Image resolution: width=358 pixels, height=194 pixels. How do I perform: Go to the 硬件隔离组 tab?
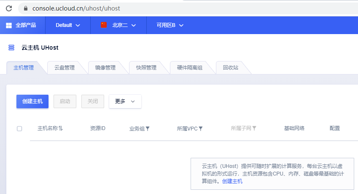[190, 68]
